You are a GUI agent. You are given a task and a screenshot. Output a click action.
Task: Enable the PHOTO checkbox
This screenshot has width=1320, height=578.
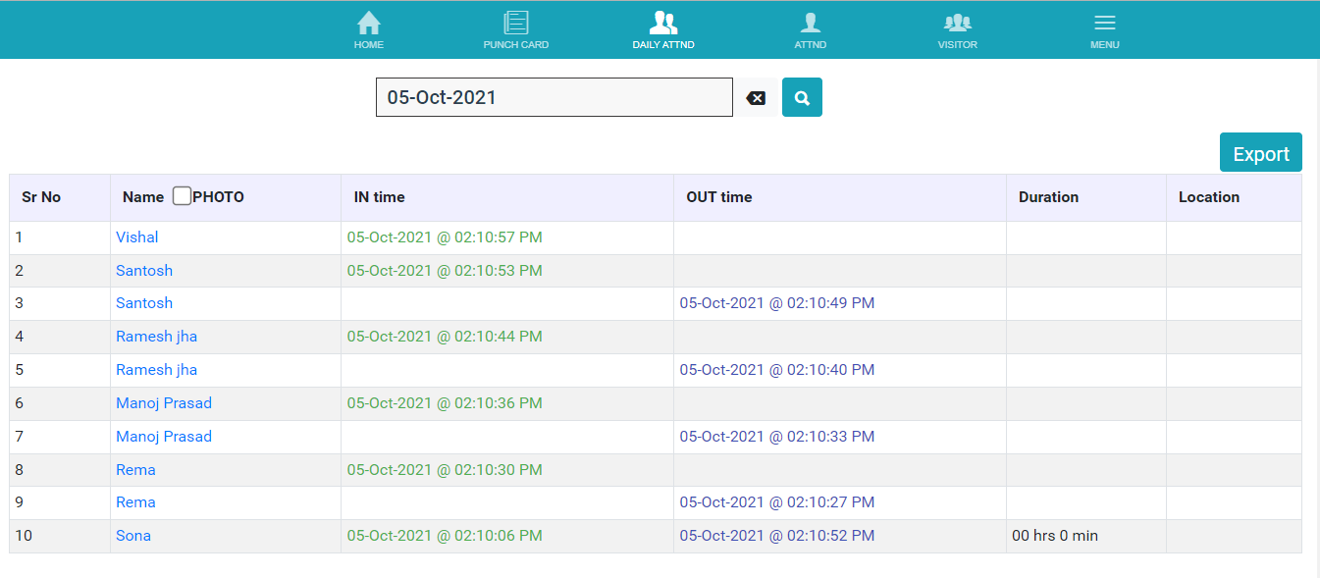[x=182, y=196]
